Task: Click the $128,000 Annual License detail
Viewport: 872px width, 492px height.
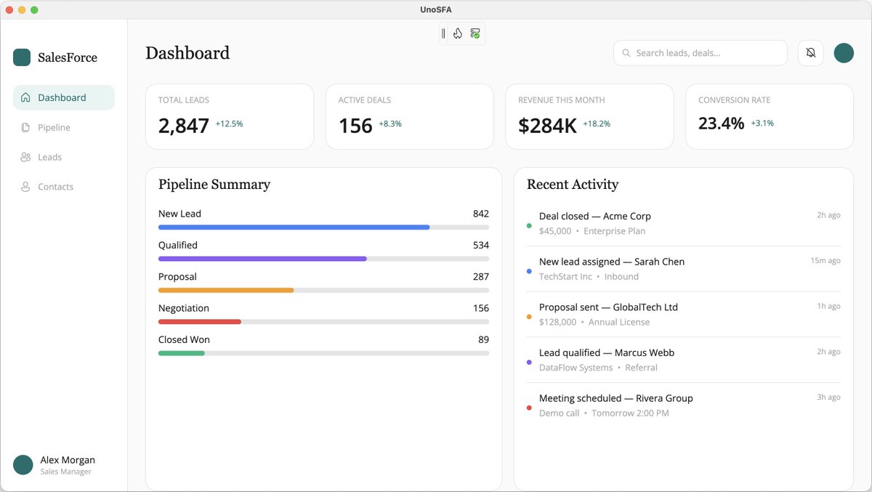Action: click(x=594, y=322)
